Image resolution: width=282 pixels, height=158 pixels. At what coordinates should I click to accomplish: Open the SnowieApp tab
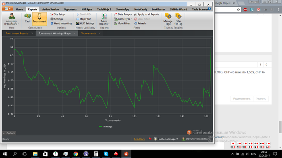(122, 9)
